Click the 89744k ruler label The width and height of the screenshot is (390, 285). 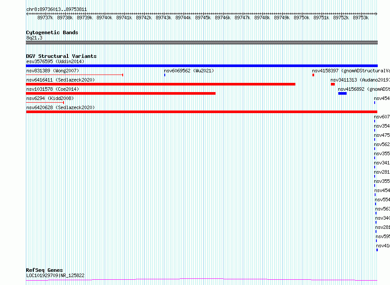(x=183, y=18)
